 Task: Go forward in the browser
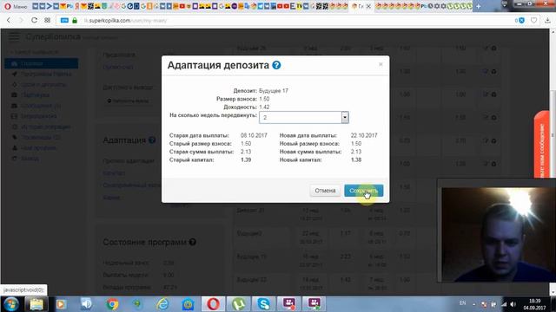[21, 21]
